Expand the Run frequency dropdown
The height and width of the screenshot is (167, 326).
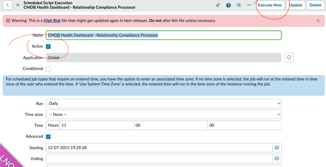[164, 103]
